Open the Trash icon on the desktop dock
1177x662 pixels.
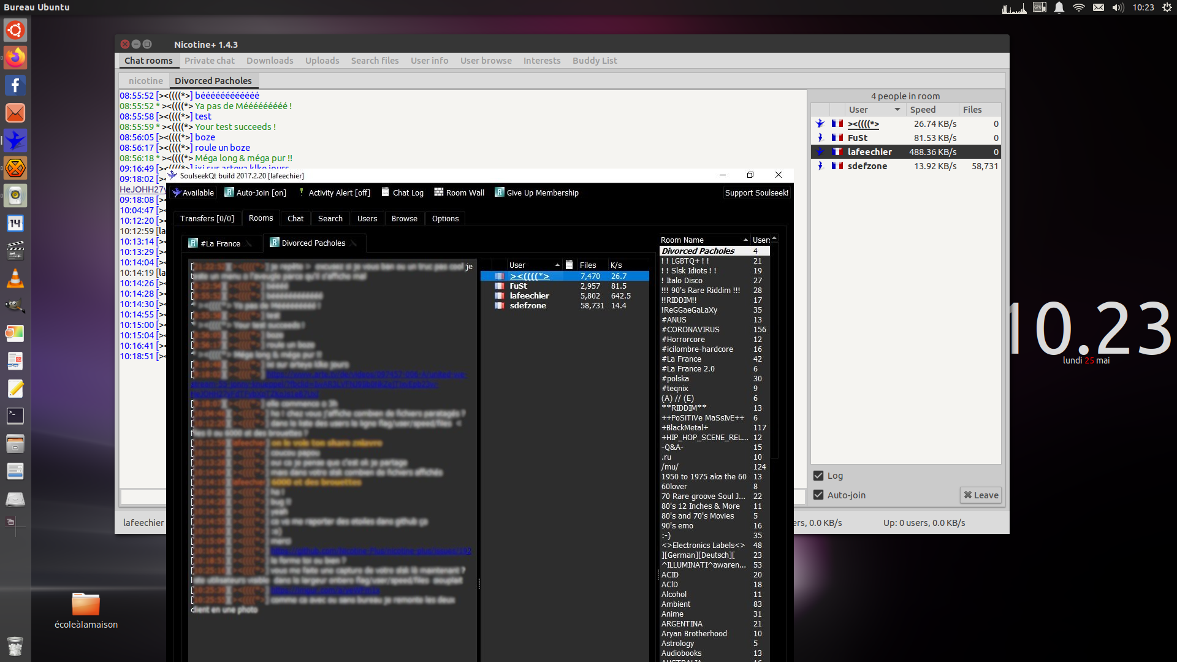coord(15,645)
